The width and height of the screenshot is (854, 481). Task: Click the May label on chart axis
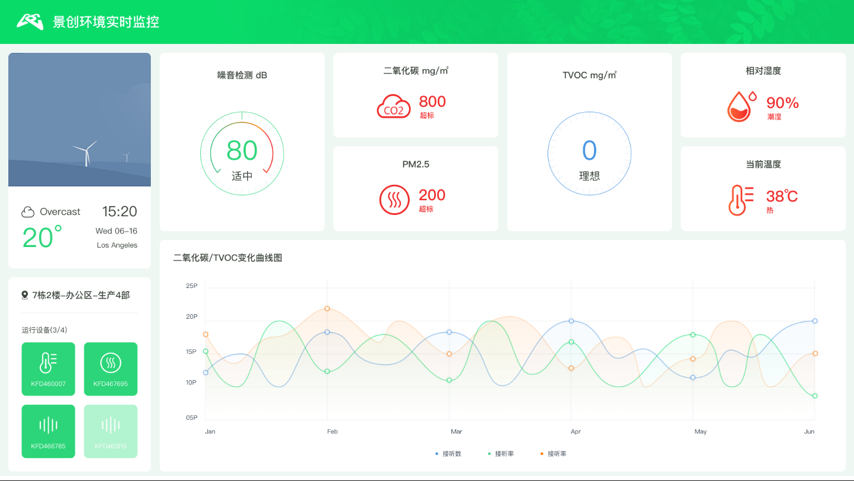pyautogui.click(x=701, y=432)
